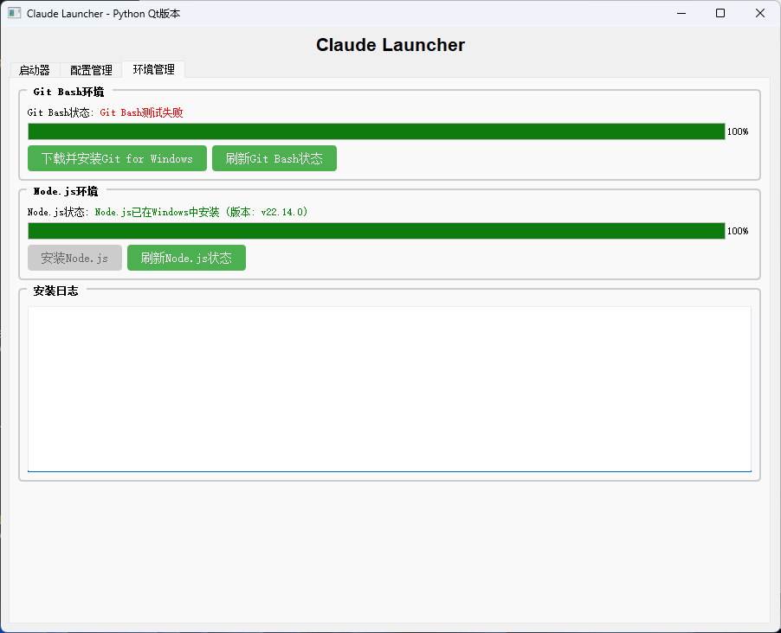Screen dimensions: 781x633
Task: Switch to the 启动器 tab
Action: click(35, 70)
